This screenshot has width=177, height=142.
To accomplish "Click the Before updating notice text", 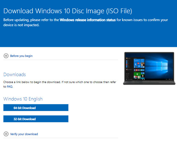I will tap(86, 22).
